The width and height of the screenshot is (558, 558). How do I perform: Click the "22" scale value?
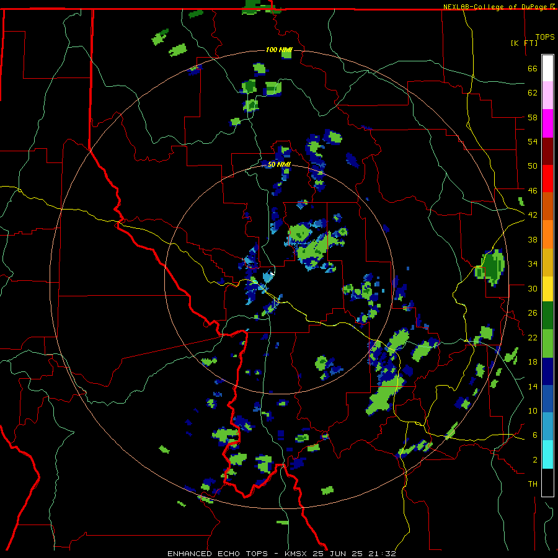pyautogui.click(x=533, y=337)
